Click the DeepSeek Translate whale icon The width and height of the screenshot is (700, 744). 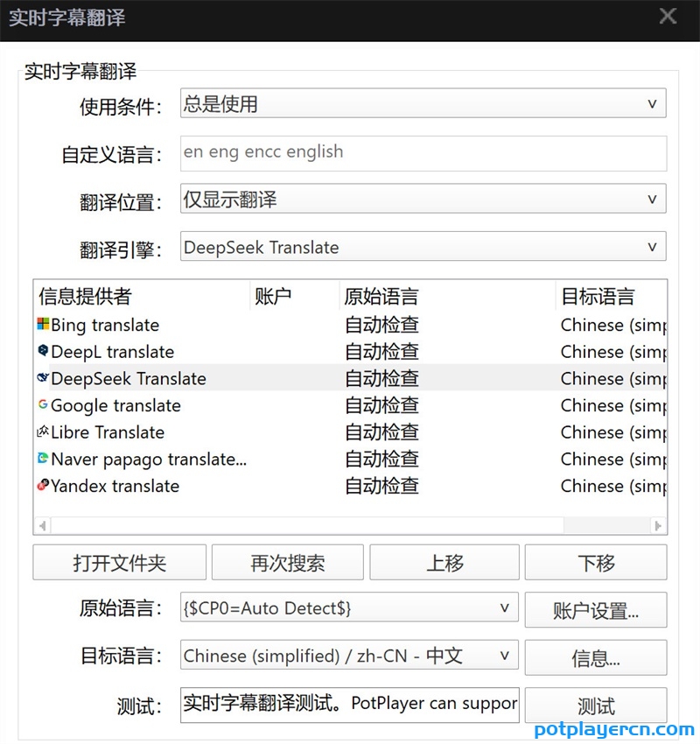point(43,378)
